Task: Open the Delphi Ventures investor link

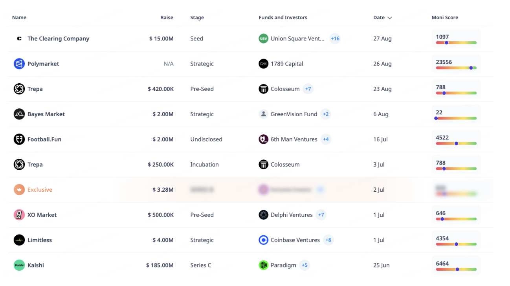Action: (292, 215)
